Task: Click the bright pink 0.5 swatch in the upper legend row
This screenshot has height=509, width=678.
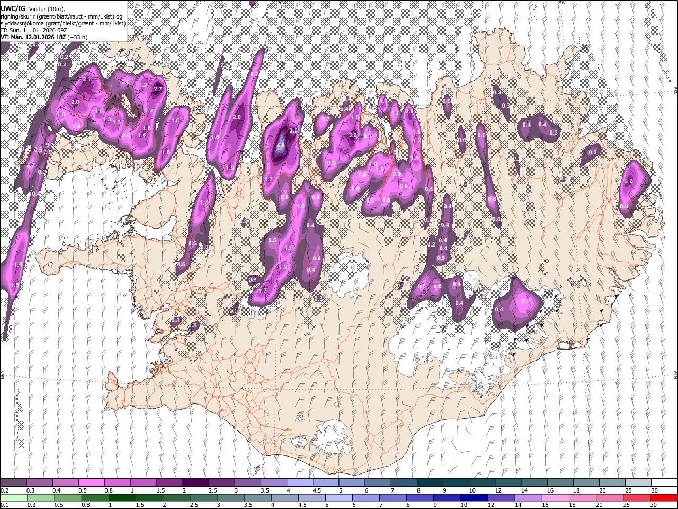Action: pyautogui.click(x=91, y=483)
